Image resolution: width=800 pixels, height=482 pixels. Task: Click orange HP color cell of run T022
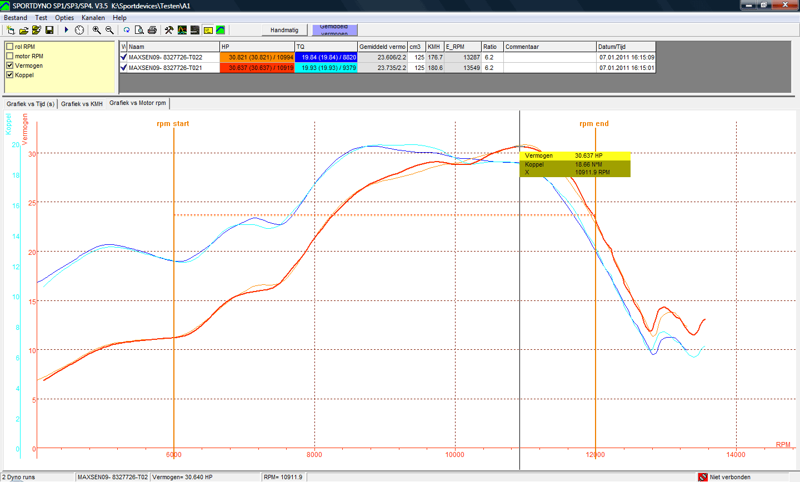click(x=257, y=57)
